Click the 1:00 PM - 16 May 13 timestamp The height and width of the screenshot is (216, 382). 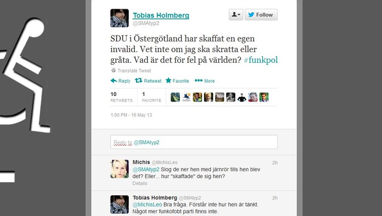(x=131, y=115)
